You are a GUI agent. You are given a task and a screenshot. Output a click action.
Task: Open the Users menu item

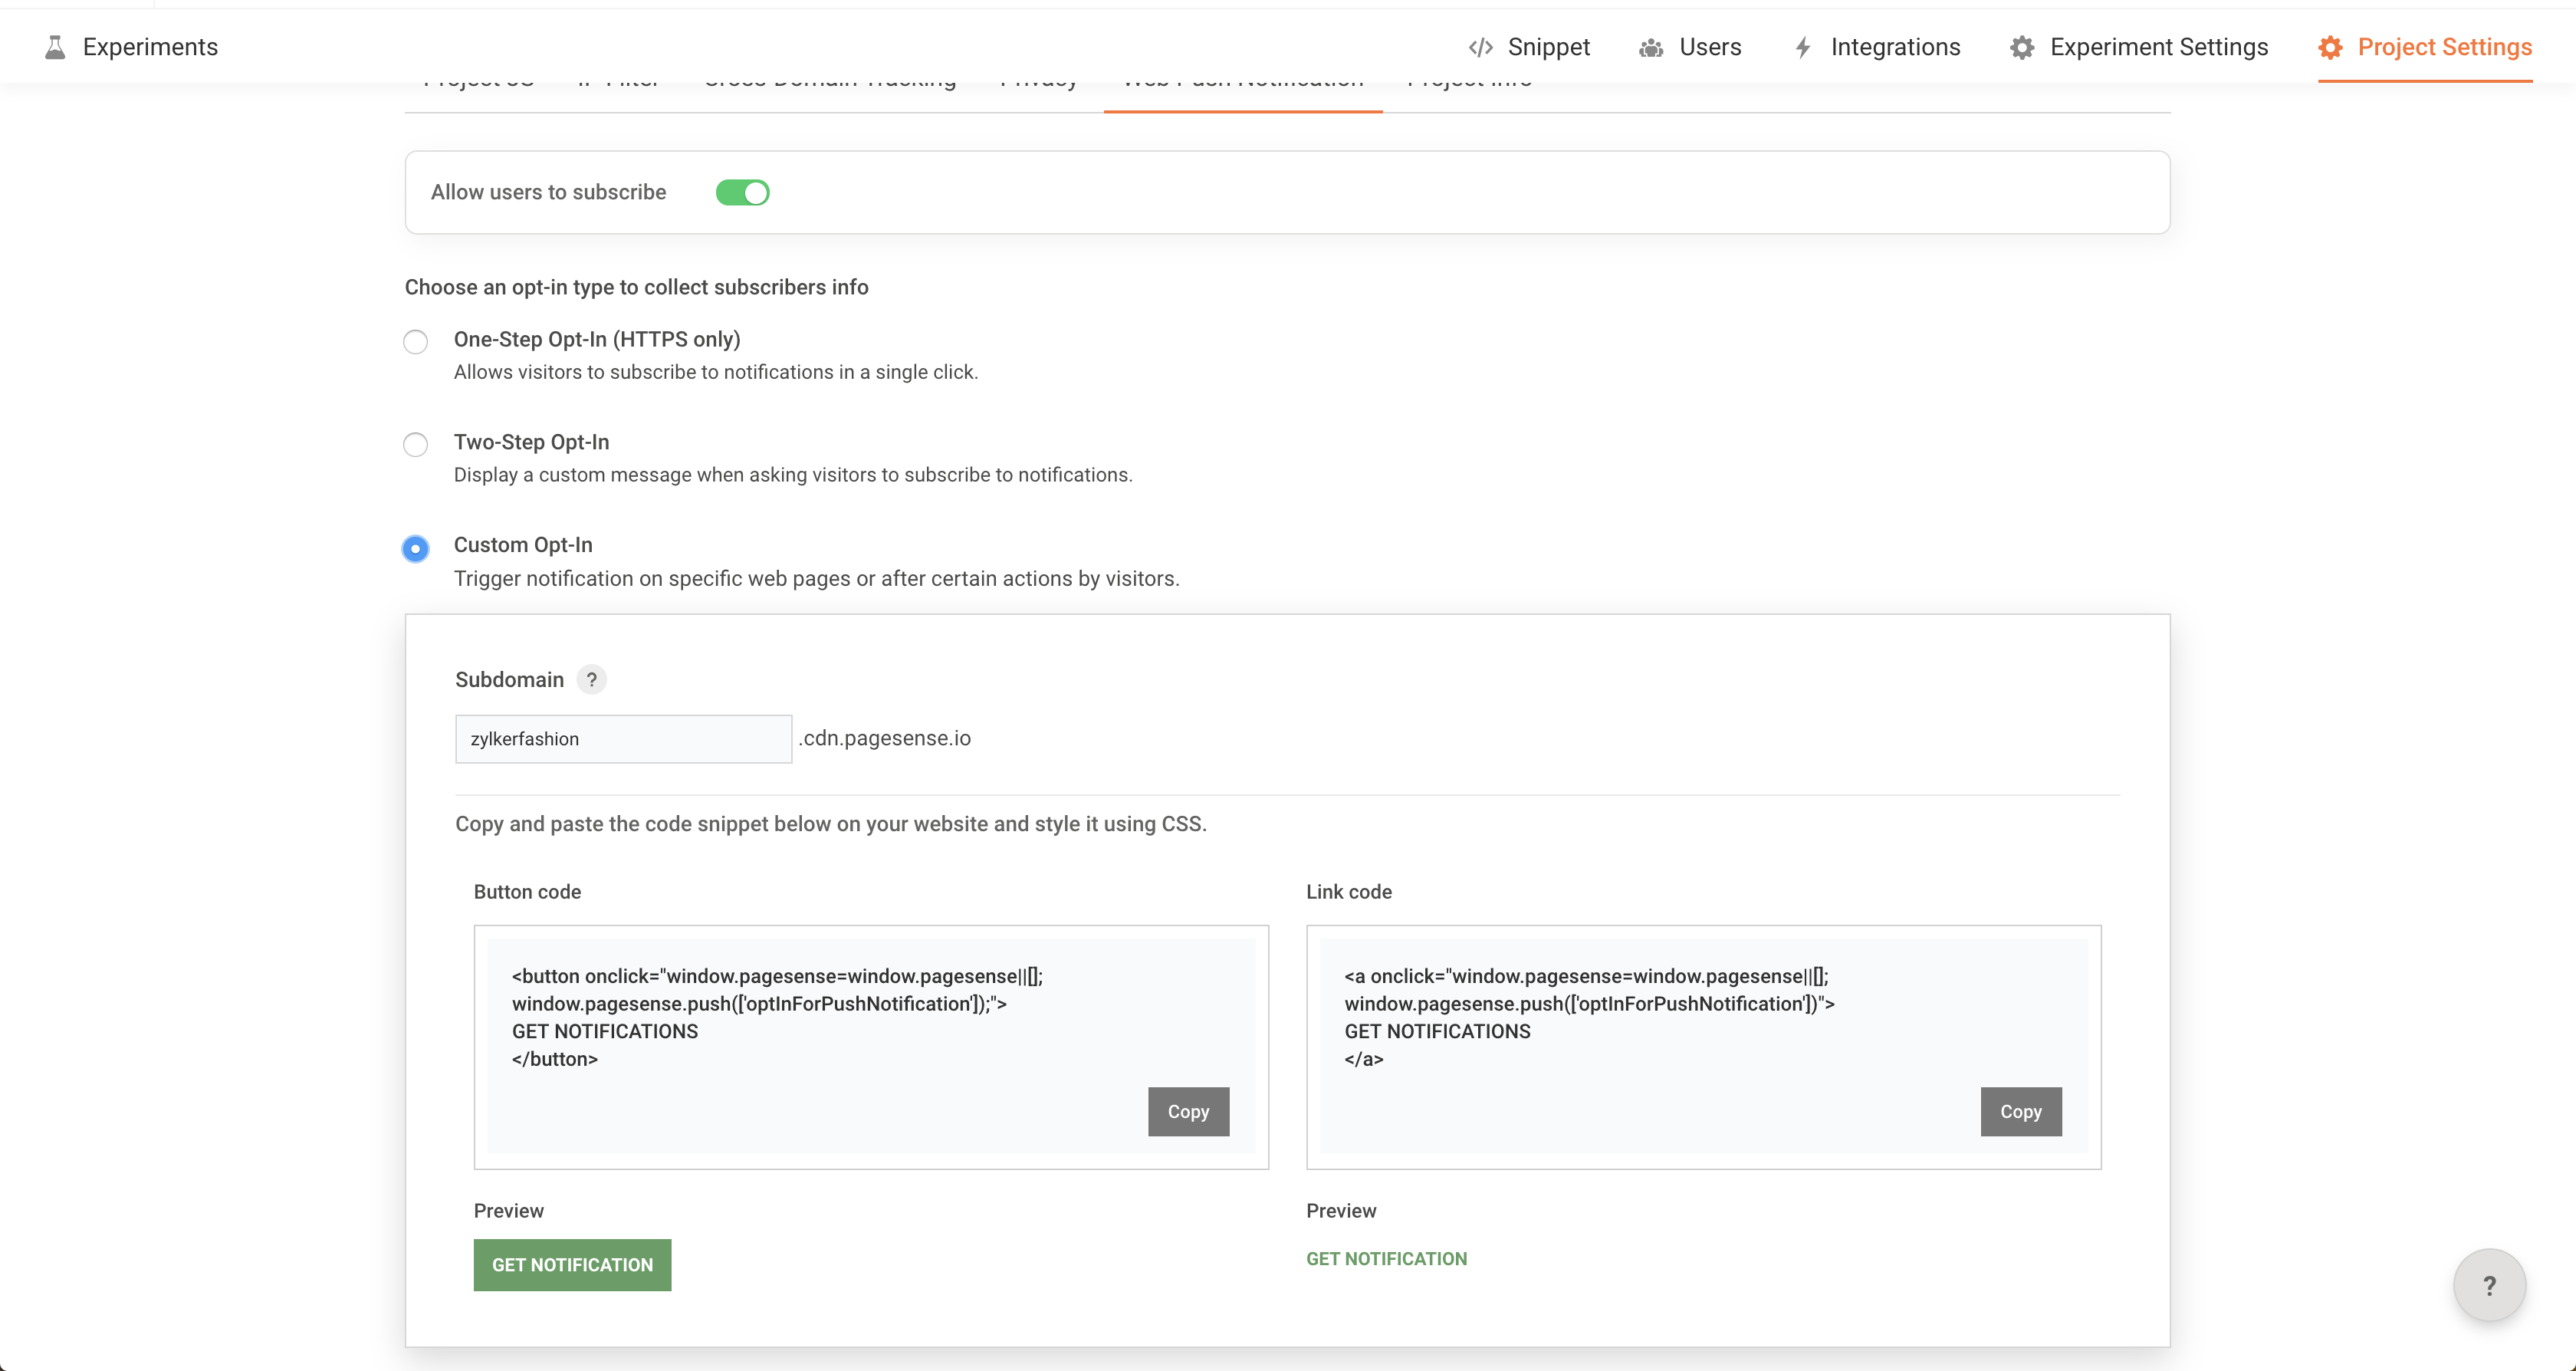click(1710, 47)
